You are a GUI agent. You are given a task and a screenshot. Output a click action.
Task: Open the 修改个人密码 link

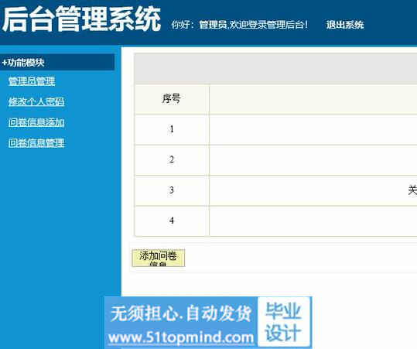pos(36,101)
